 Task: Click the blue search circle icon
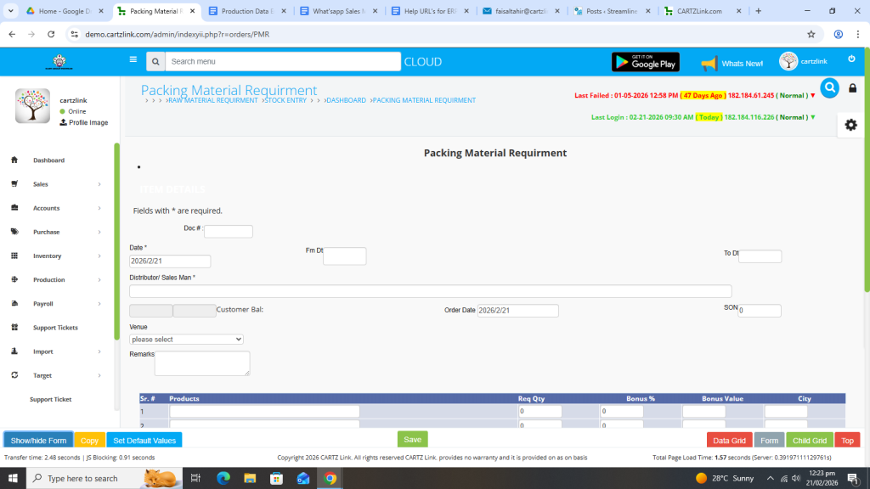pyautogui.click(x=829, y=87)
